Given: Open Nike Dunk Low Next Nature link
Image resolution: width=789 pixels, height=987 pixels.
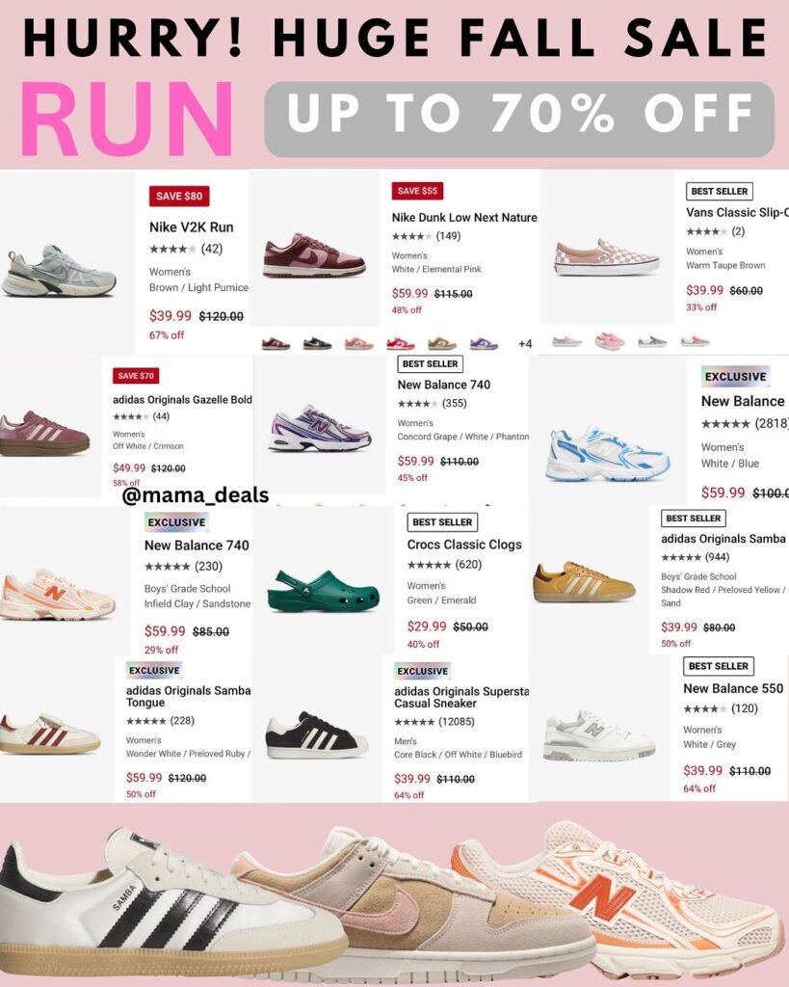Looking at the screenshot, I should coord(464,217).
